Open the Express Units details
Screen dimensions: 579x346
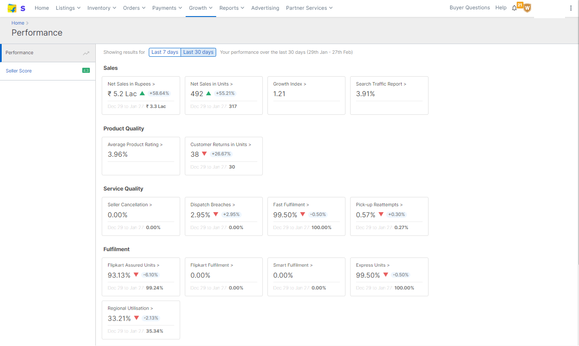coord(373,265)
